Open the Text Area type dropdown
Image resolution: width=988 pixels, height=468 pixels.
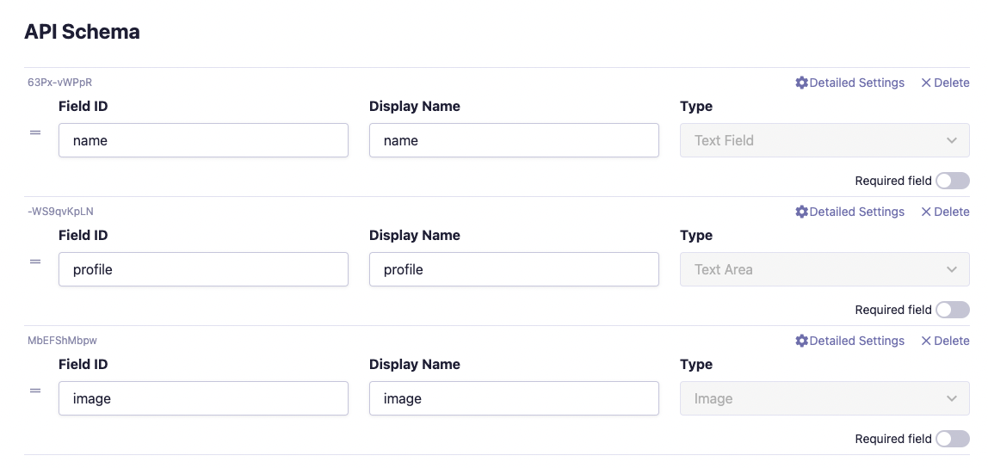(824, 269)
